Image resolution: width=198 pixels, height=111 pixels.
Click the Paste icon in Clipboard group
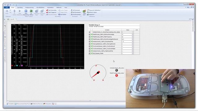[7, 11]
